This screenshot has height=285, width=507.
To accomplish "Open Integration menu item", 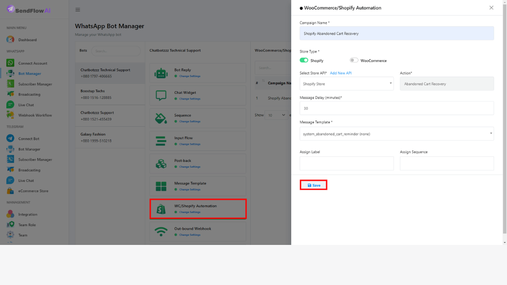I will 28,214.
